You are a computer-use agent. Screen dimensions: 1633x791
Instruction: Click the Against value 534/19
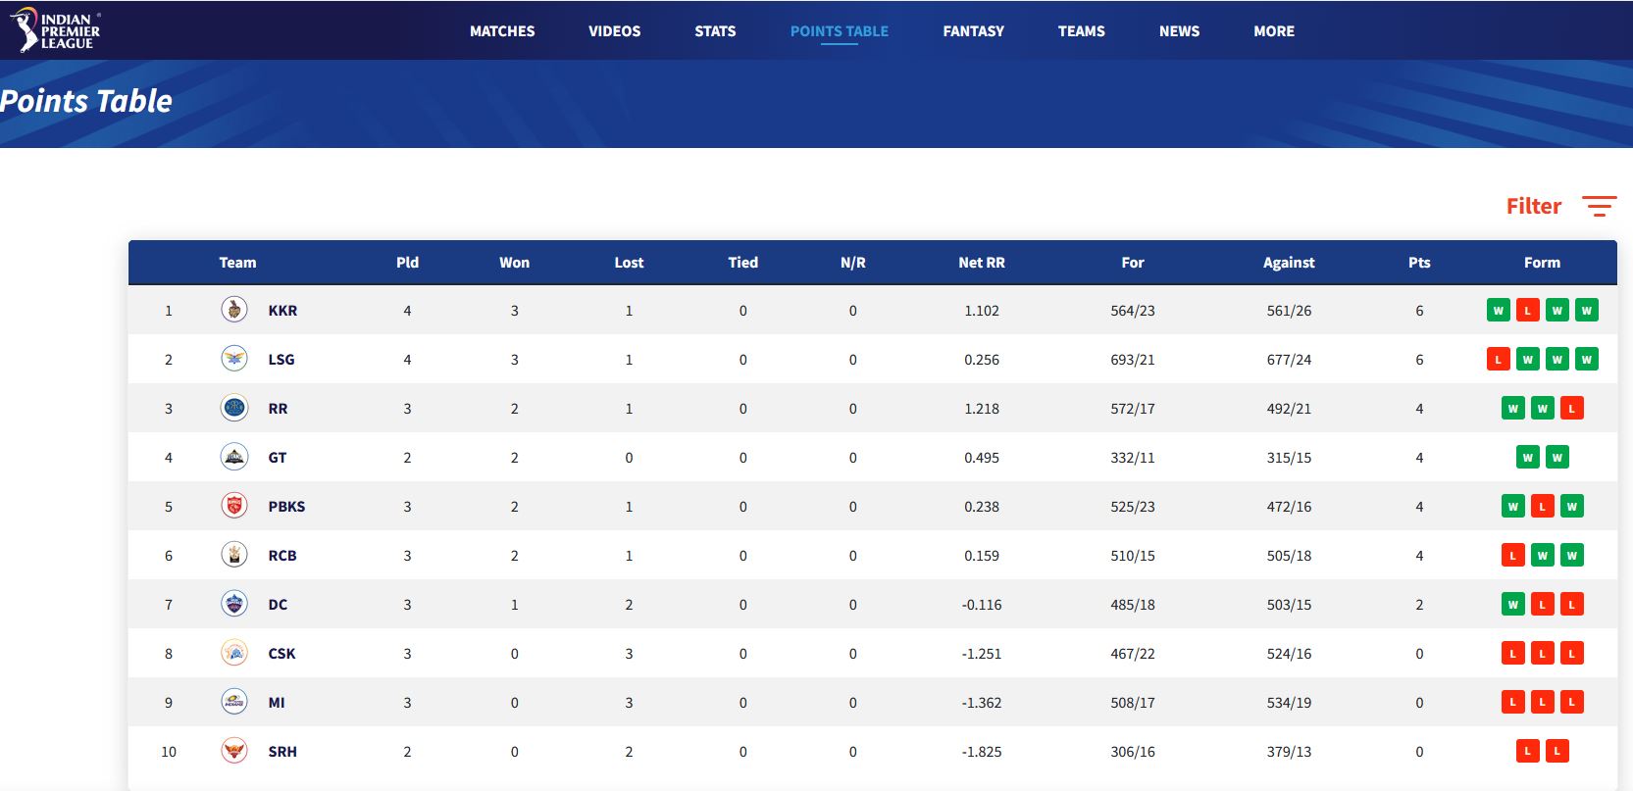(x=1289, y=703)
